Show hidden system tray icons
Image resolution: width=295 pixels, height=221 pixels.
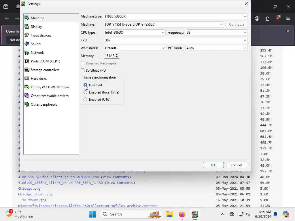coord(223,214)
